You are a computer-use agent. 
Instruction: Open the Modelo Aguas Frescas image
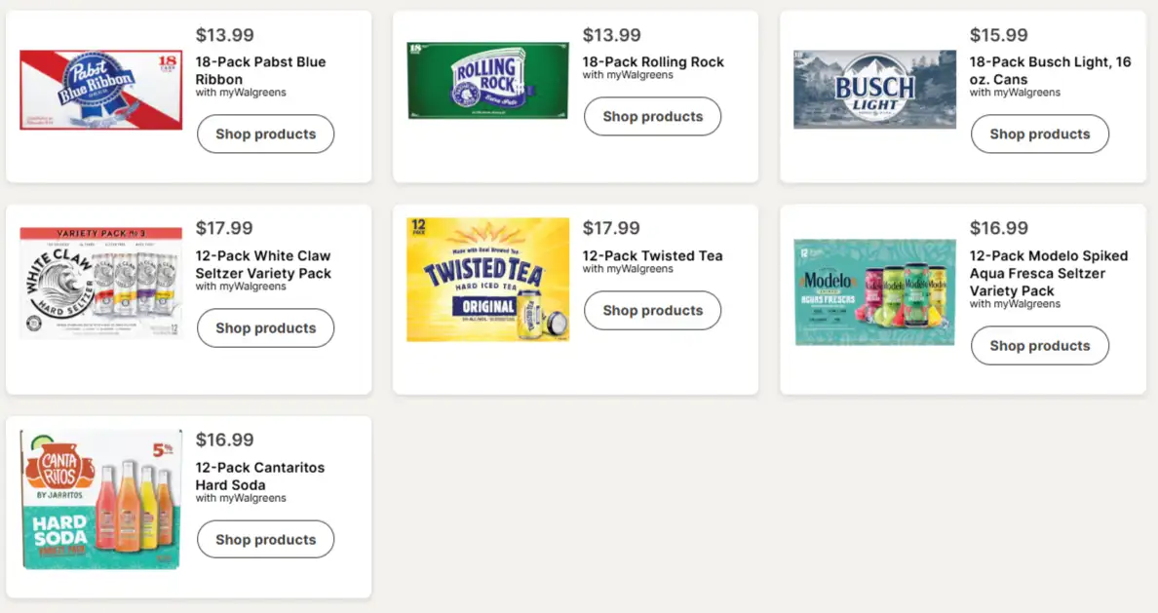pos(874,292)
